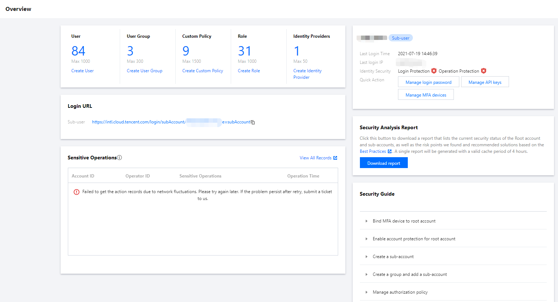Expand the Manage authorization policy item
Image resolution: width=558 pixels, height=302 pixels.
point(366,292)
